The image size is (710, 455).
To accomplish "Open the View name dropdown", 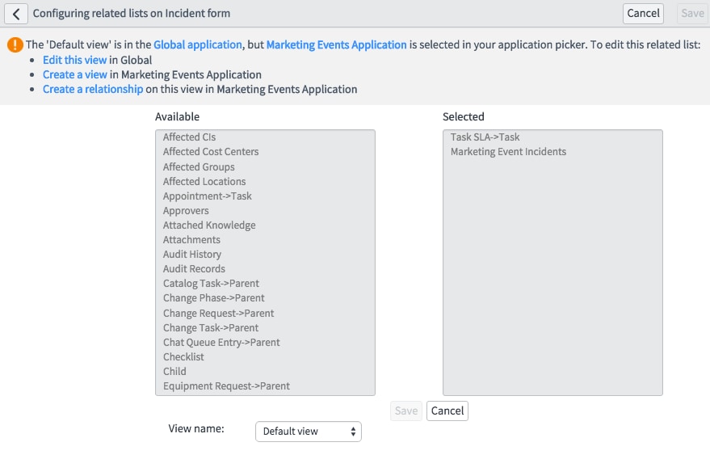I will (x=308, y=432).
